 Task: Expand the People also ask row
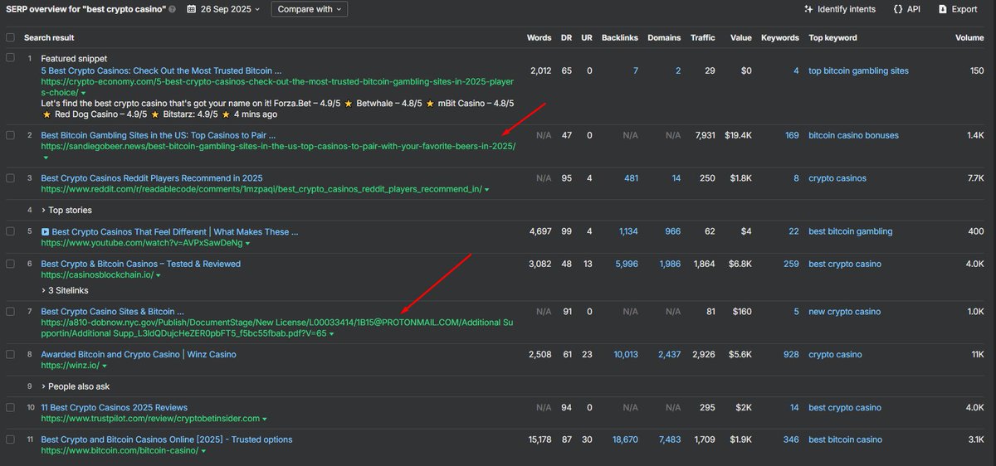(75, 386)
